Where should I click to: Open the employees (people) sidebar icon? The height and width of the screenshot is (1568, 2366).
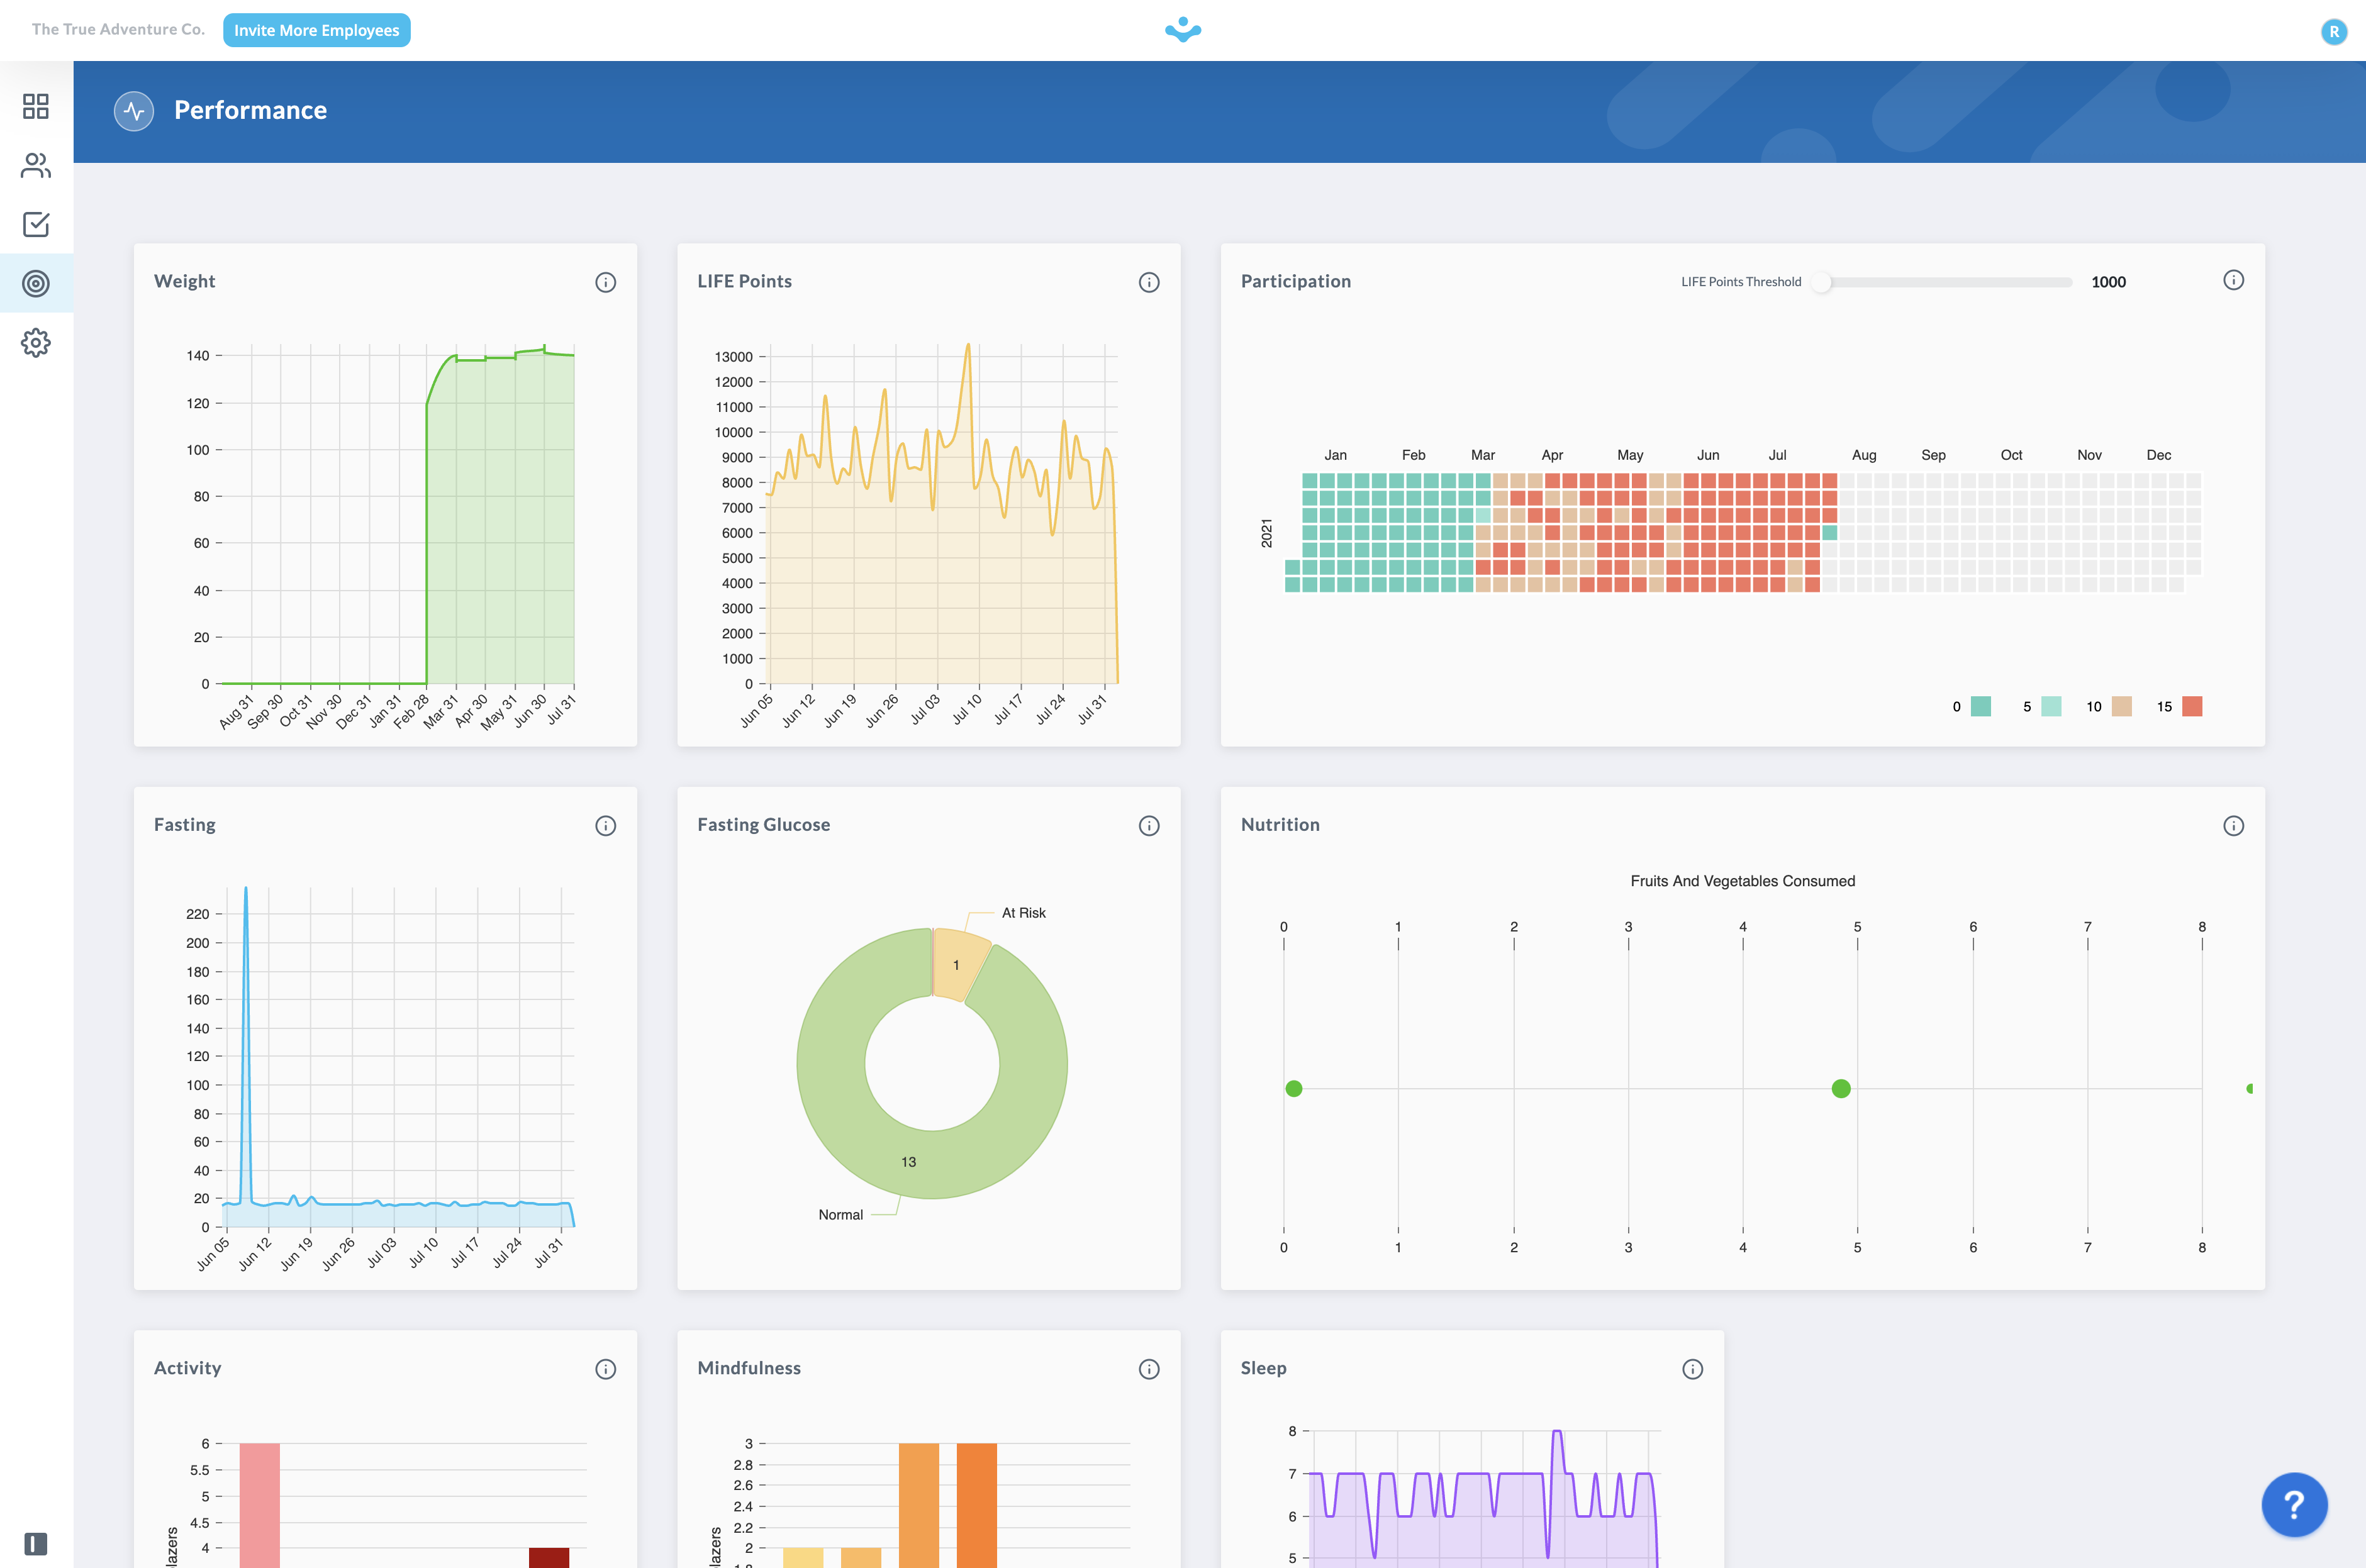point(36,165)
